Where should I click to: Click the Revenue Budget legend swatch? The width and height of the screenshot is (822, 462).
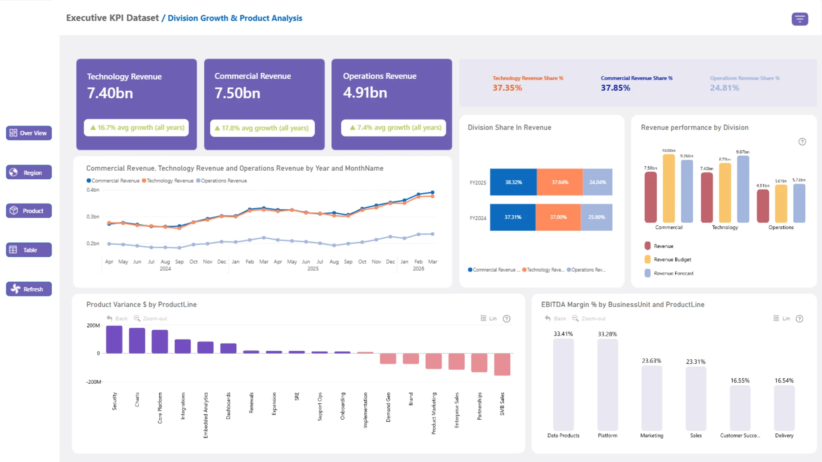[647, 260]
